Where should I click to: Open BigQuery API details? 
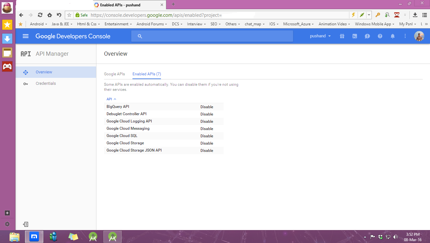tap(118, 107)
